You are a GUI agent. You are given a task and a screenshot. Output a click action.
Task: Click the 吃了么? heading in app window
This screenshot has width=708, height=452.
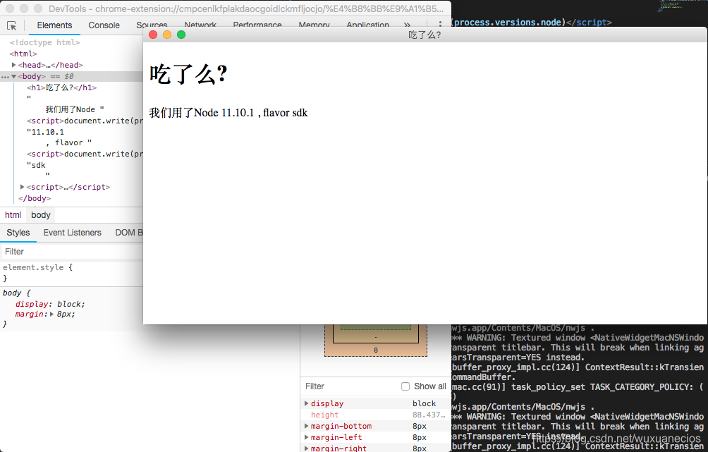pyautogui.click(x=189, y=74)
